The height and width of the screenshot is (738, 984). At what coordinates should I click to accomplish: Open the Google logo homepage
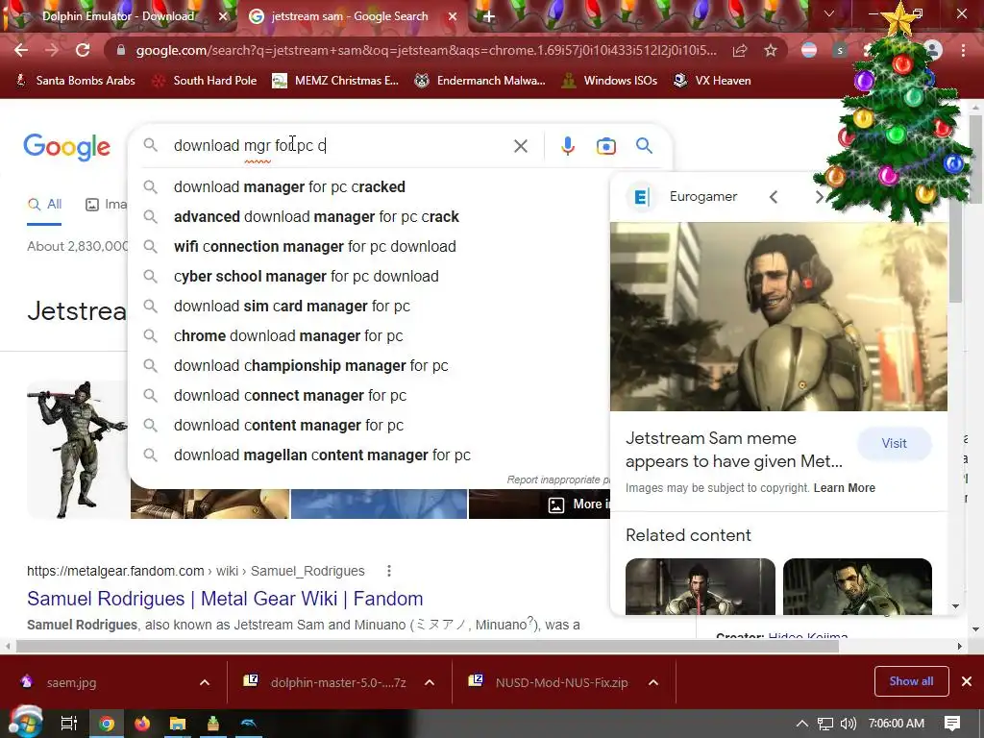pos(67,147)
